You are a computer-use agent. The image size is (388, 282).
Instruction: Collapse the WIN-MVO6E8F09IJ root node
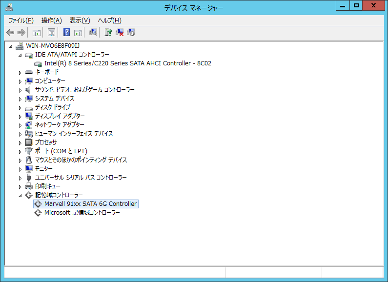point(11,46)
